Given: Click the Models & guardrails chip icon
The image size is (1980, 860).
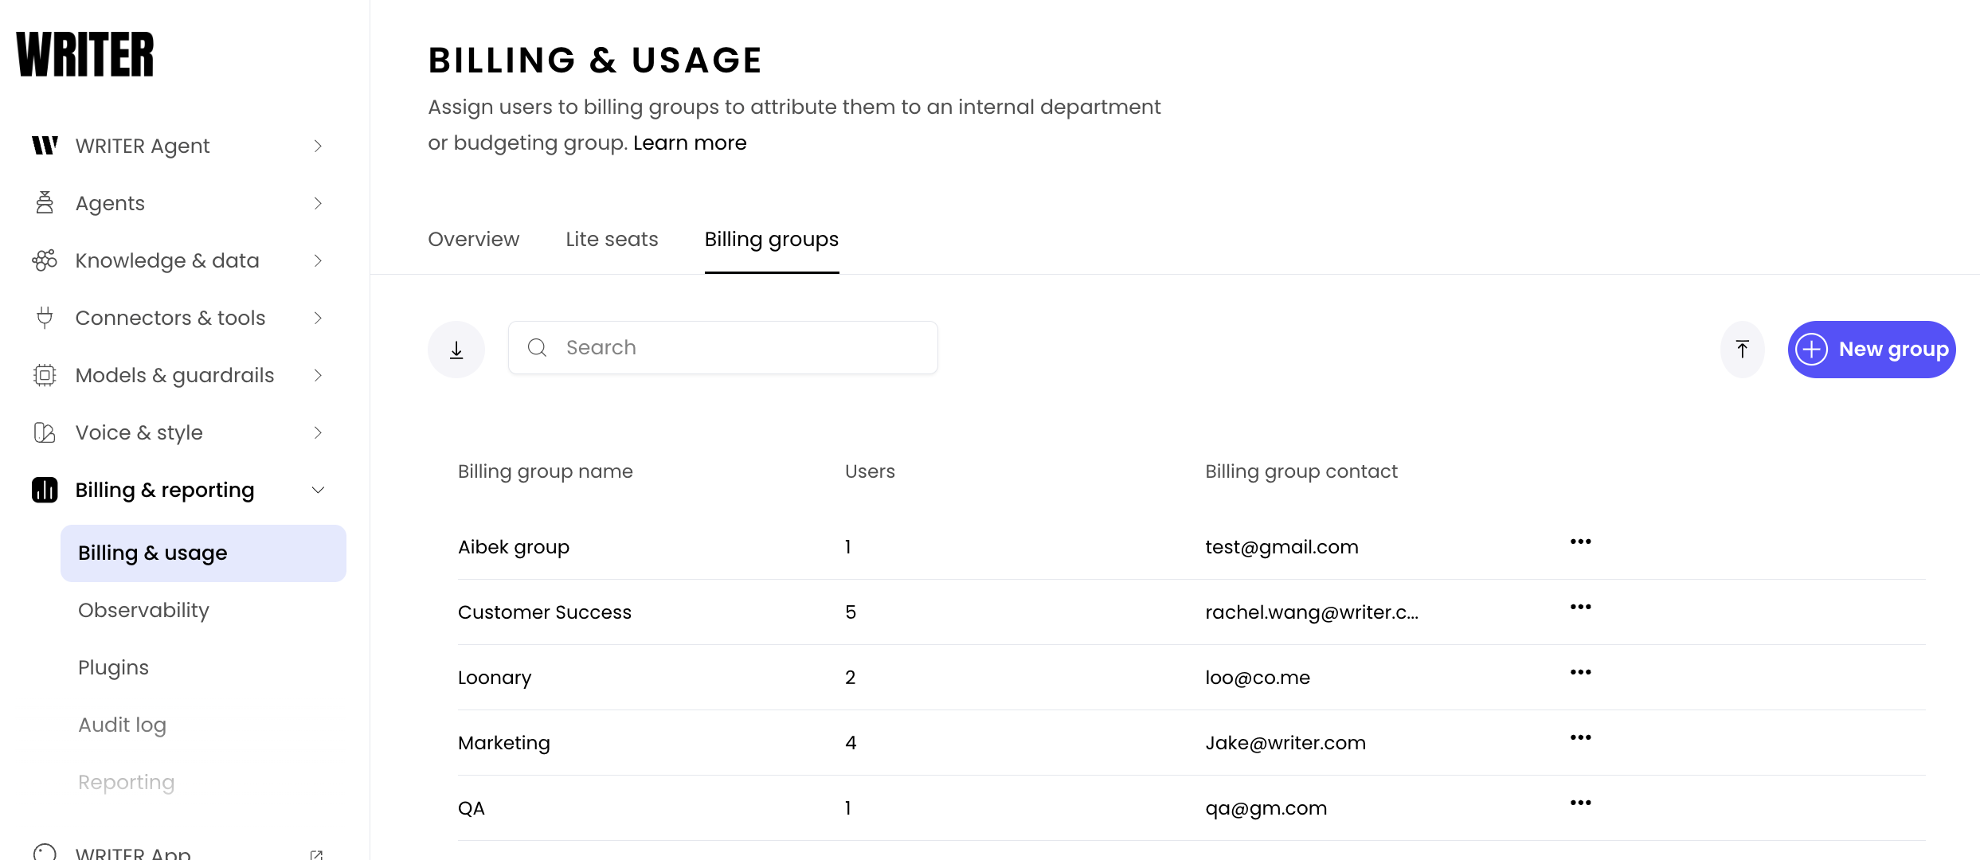Looking at the screenshot, I should click(x=45, y=375).
